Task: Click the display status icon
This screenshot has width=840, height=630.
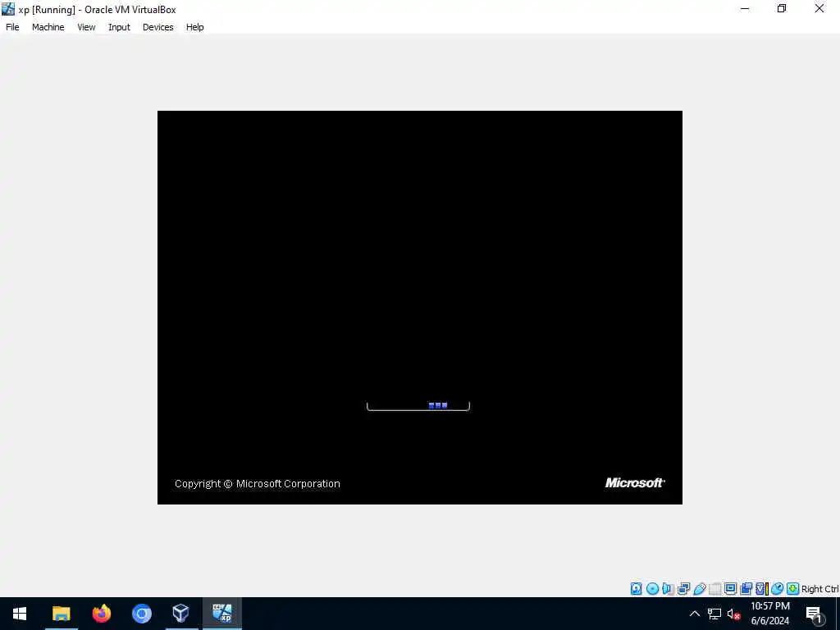Action: 730,588
